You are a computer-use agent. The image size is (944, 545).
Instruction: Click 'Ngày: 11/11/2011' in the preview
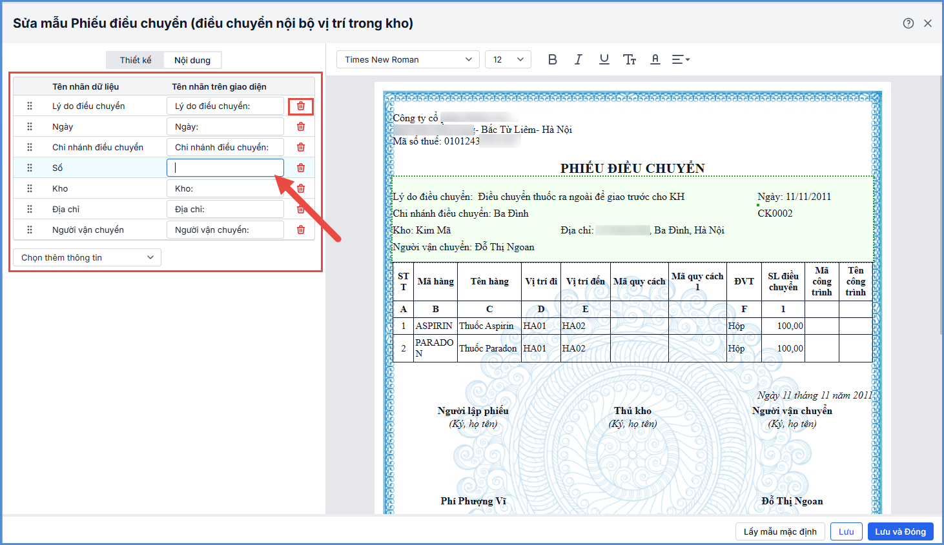tap(794, 197)
